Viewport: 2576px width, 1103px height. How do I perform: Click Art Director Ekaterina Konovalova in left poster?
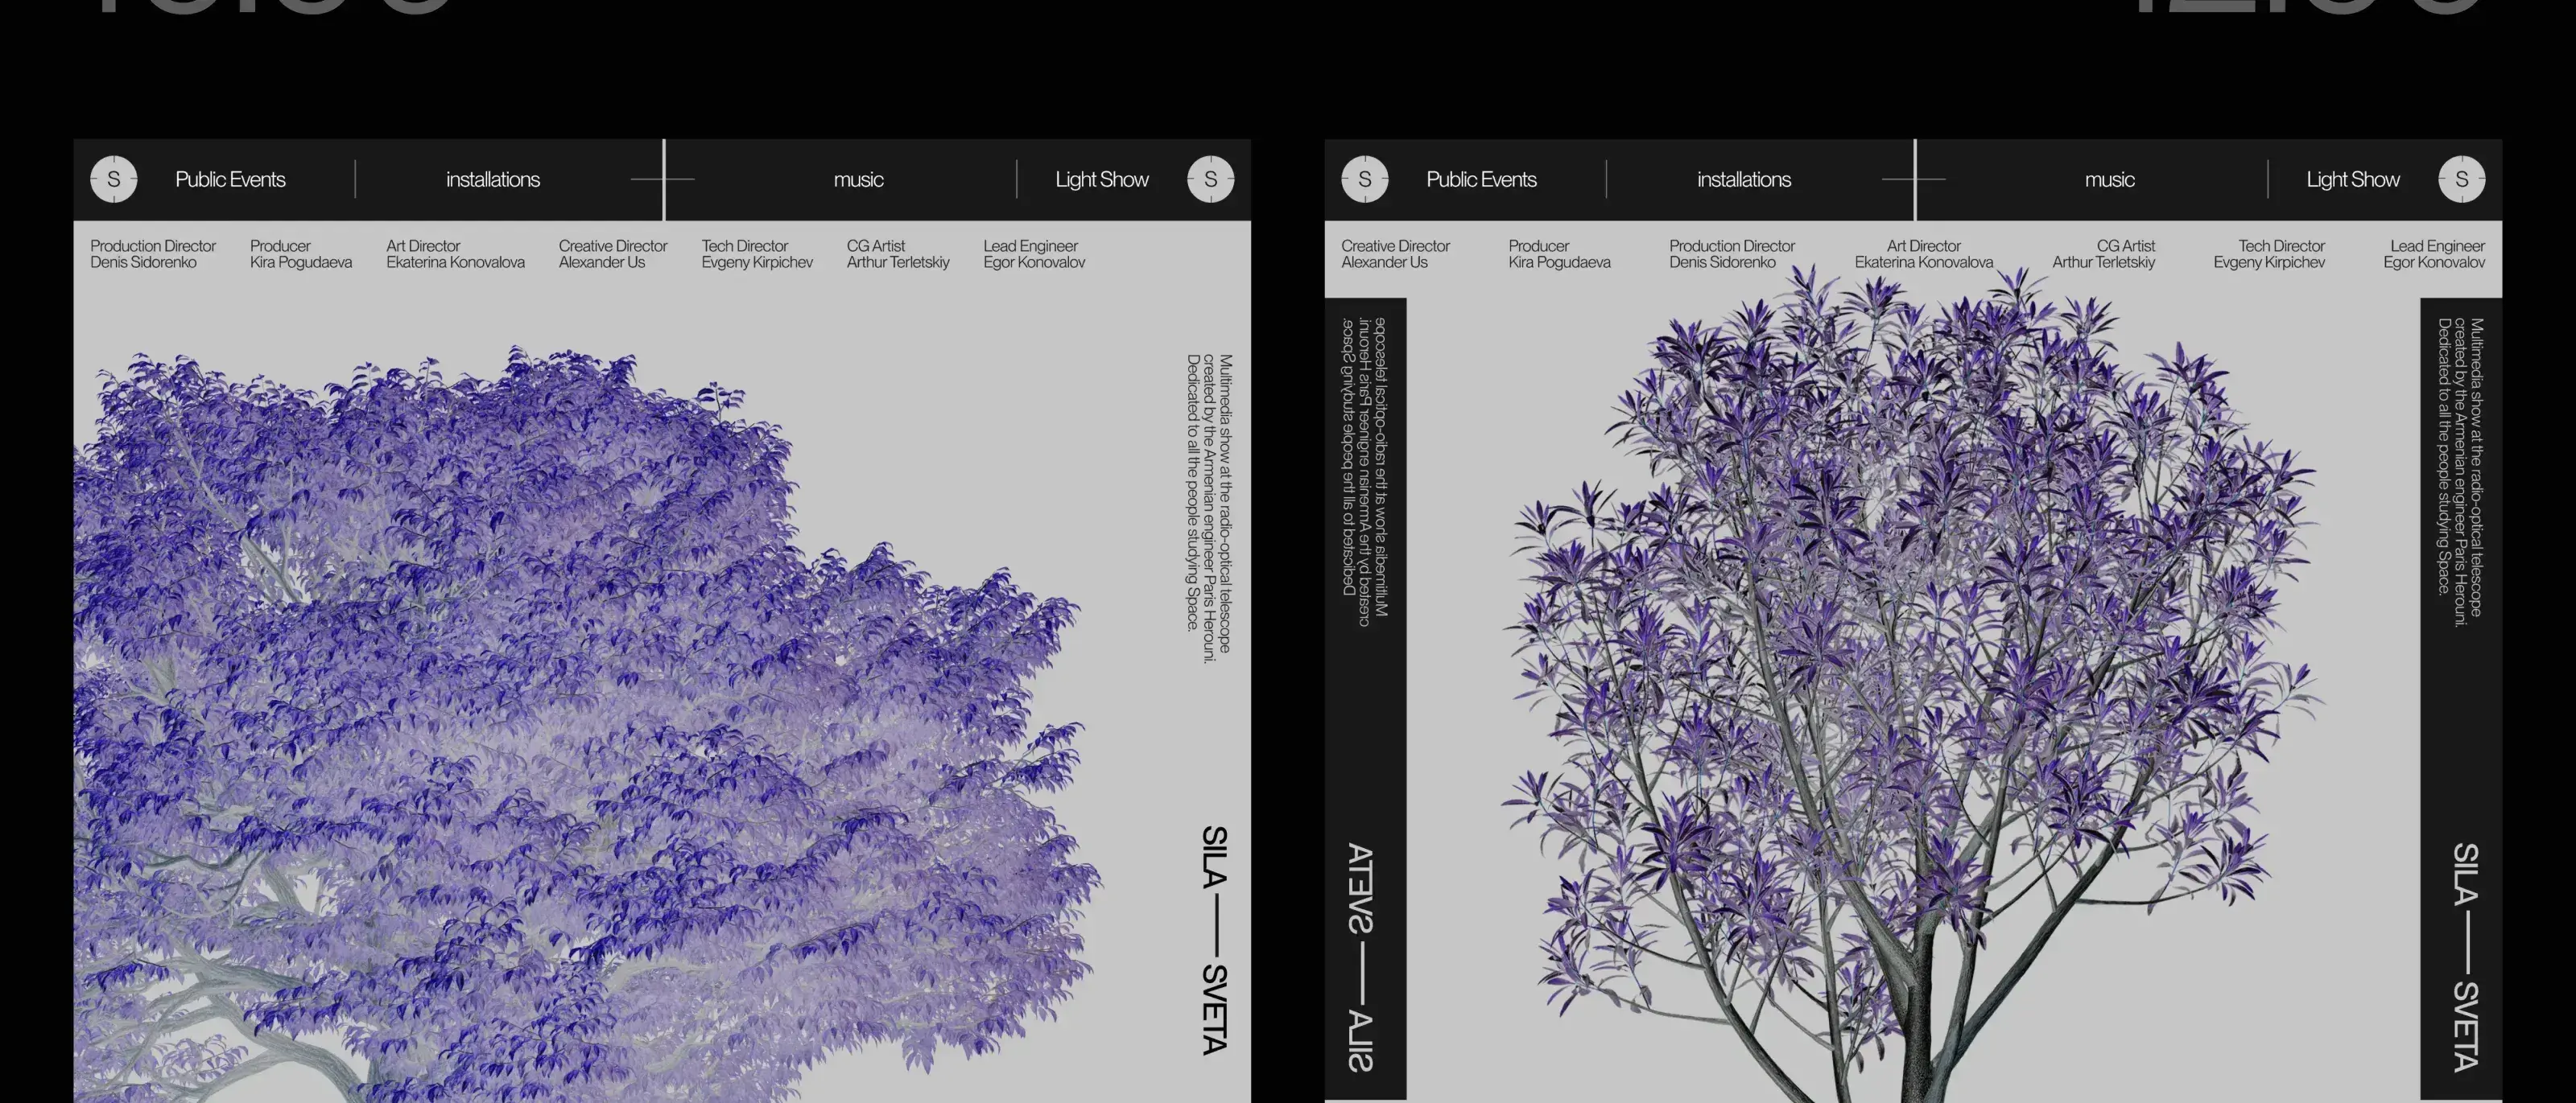[455, 253]
